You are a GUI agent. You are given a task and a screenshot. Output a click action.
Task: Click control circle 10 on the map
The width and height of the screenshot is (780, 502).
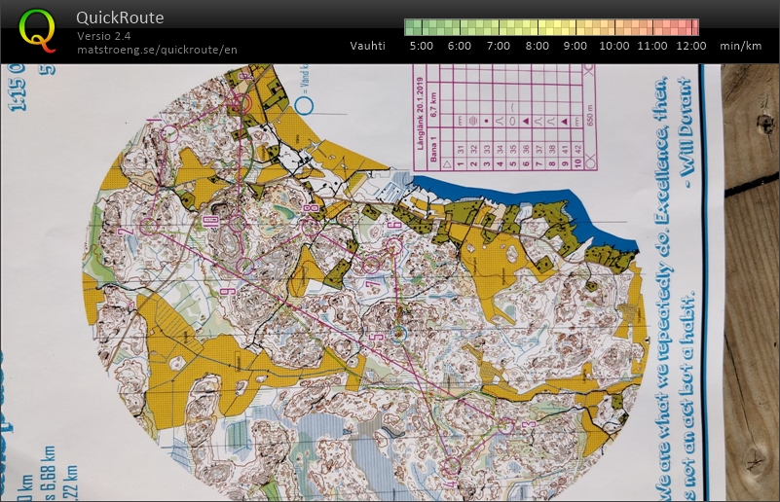238,223
